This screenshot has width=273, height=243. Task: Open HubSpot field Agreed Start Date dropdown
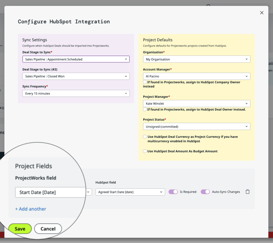(130, 192)
